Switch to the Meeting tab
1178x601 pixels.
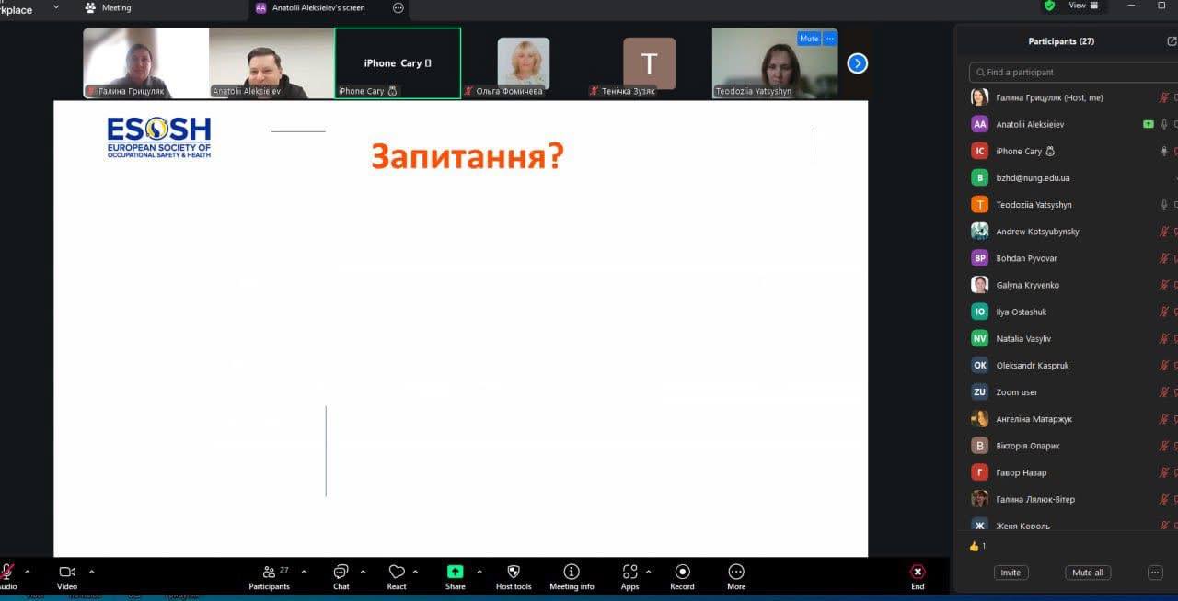click(x=116, y=8)
